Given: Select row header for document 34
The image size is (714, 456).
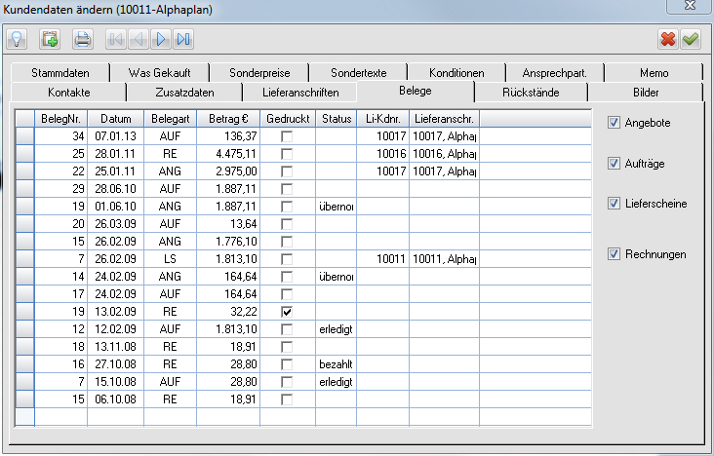Looking at the screenshot, I should pos(25,136).
